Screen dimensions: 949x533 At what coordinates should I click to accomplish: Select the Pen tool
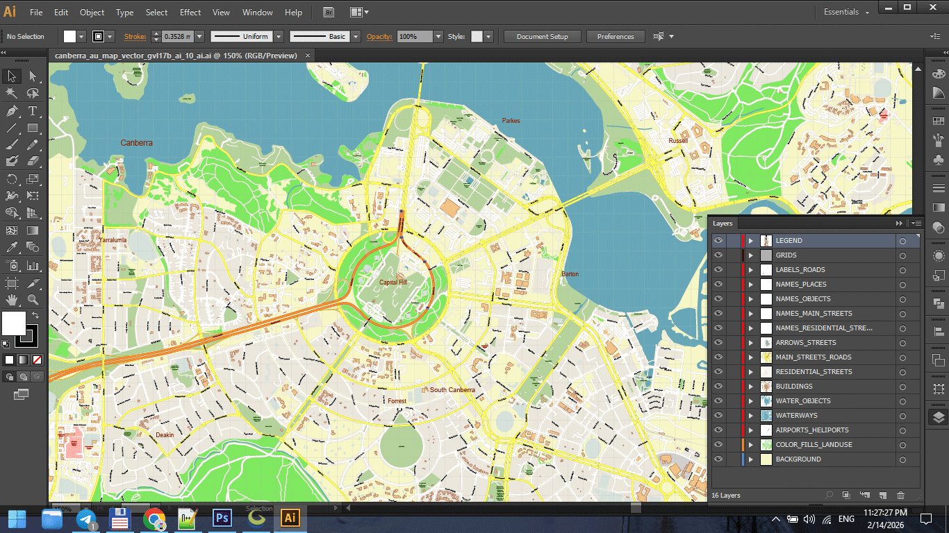11,111
